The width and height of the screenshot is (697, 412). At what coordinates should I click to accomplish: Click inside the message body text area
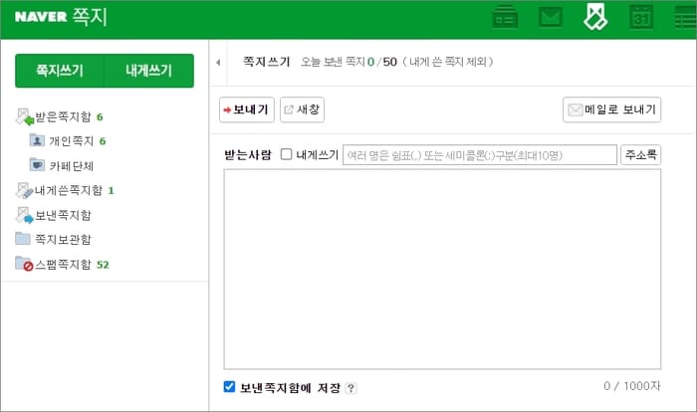click(x=442, y=269)
